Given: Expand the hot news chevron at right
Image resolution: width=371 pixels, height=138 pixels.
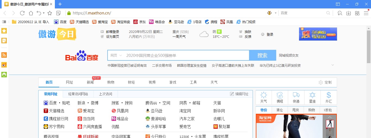Looking at the screenshot, I should pyautogui.click(x=333, y=65).
